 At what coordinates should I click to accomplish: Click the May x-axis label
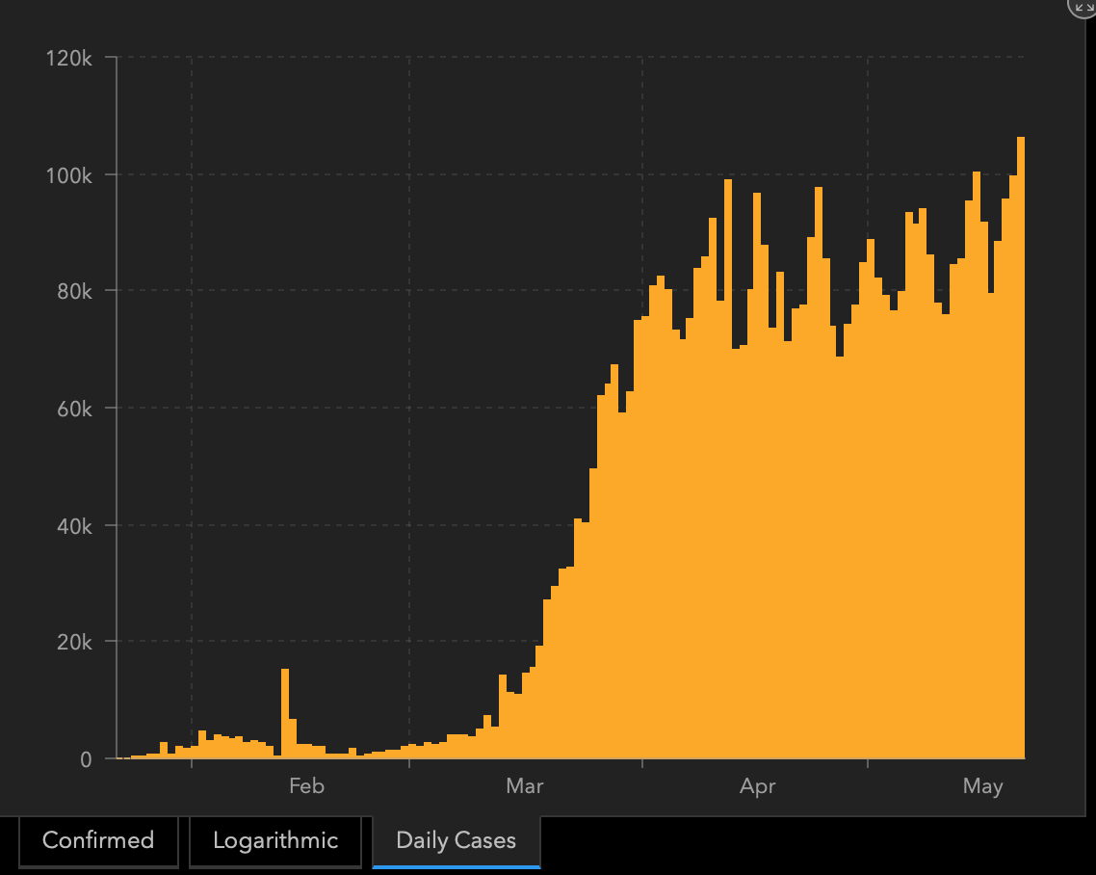point(982,786)
